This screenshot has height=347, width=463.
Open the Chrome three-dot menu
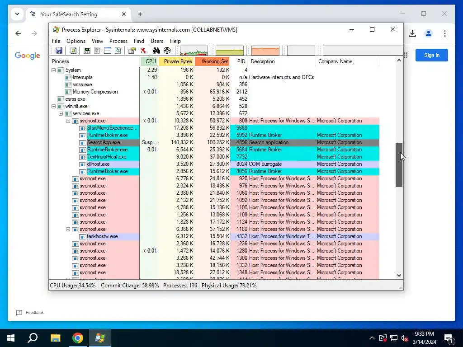tap(445, 33)
